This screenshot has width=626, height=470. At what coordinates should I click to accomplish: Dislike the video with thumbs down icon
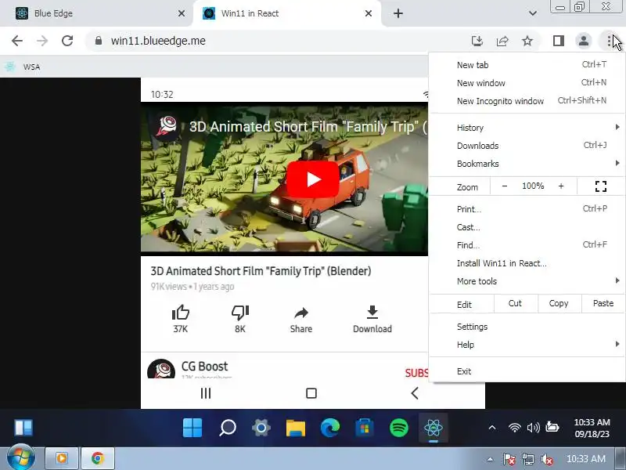click(240, 313)
